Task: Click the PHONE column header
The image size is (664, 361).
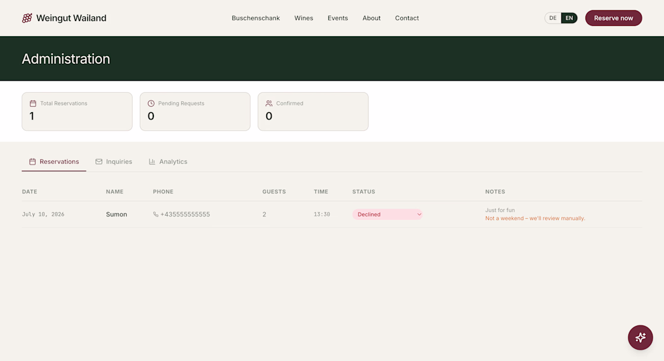Action: point(163,192)
